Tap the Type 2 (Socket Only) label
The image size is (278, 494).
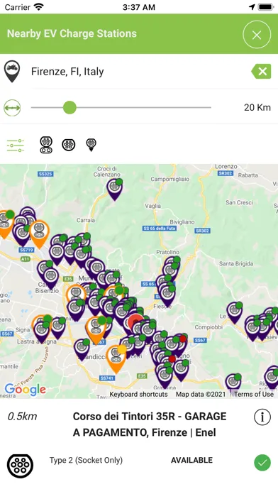86,461
